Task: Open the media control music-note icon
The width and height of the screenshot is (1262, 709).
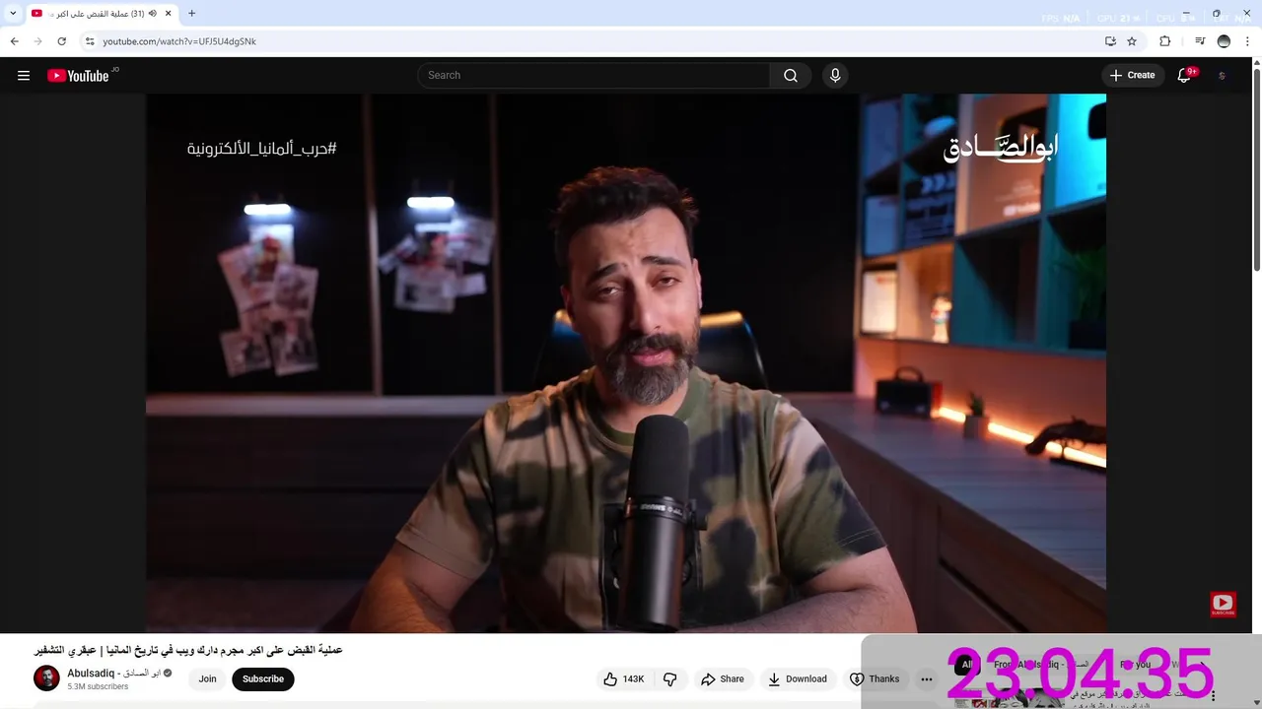Action: 1199,41
